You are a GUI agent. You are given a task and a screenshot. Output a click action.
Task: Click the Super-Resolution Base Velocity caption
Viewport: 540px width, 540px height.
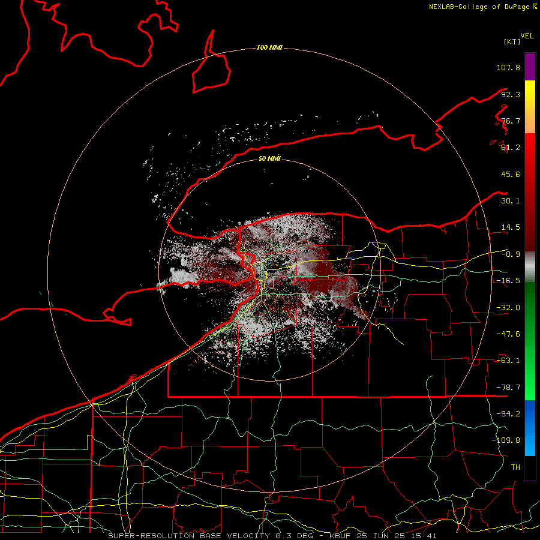272,536
